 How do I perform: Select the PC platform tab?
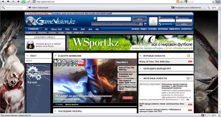click(46, 29)
